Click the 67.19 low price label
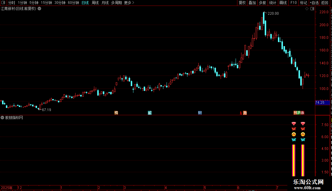Viewport: 332px width, 191px height. (x=47, y=110)
